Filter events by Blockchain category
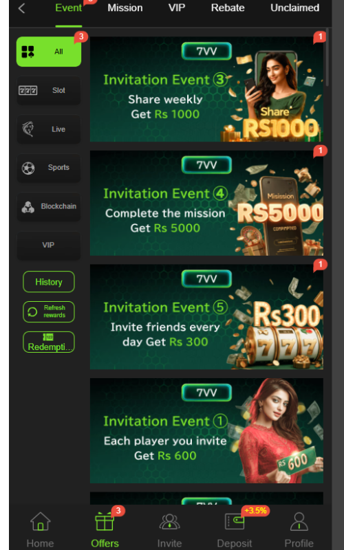Viewport: 344px width, 550px height. point(49,206)
